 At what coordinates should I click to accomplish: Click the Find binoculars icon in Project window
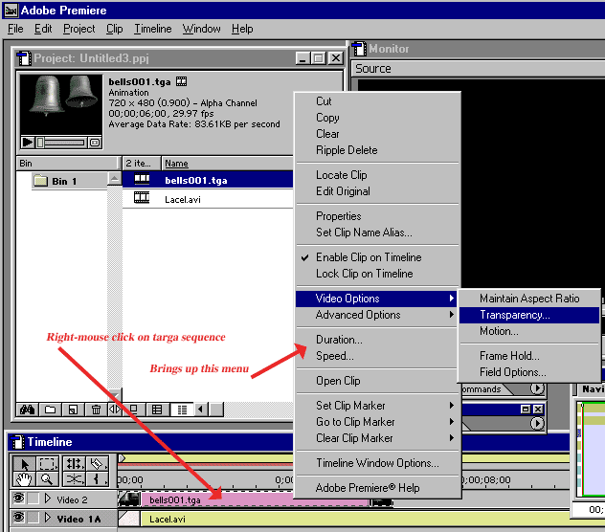(x=28, y=410)
